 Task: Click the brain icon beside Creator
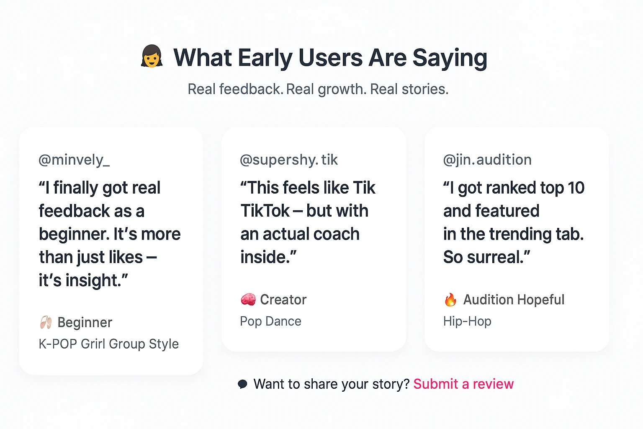pyautogui.click(x=248, y=299)
